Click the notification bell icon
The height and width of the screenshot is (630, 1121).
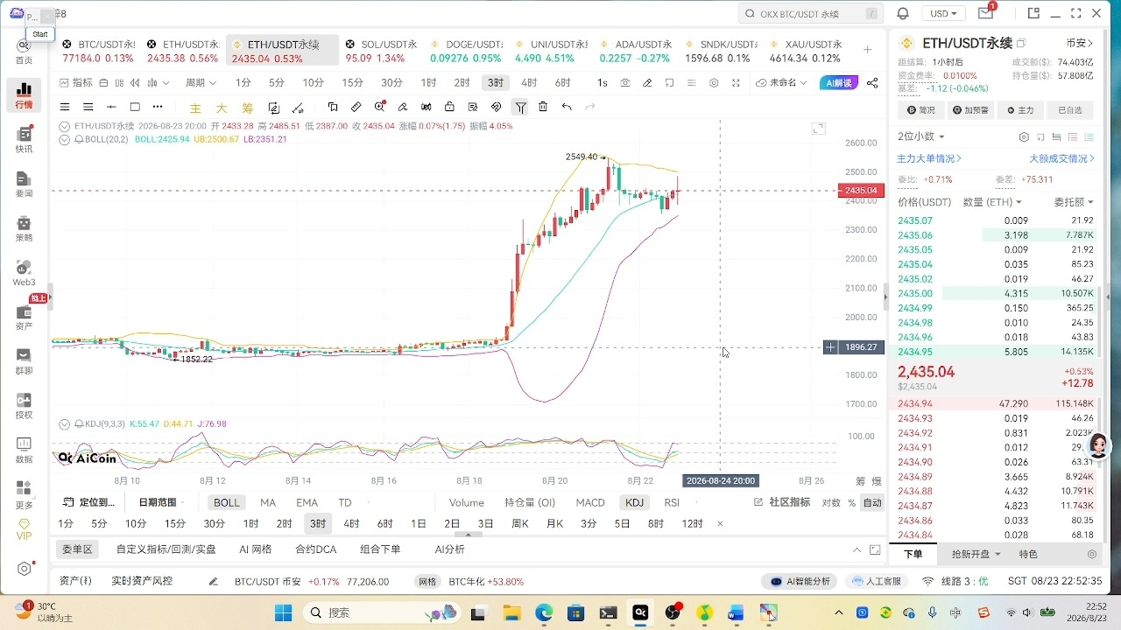coord(904,13)
